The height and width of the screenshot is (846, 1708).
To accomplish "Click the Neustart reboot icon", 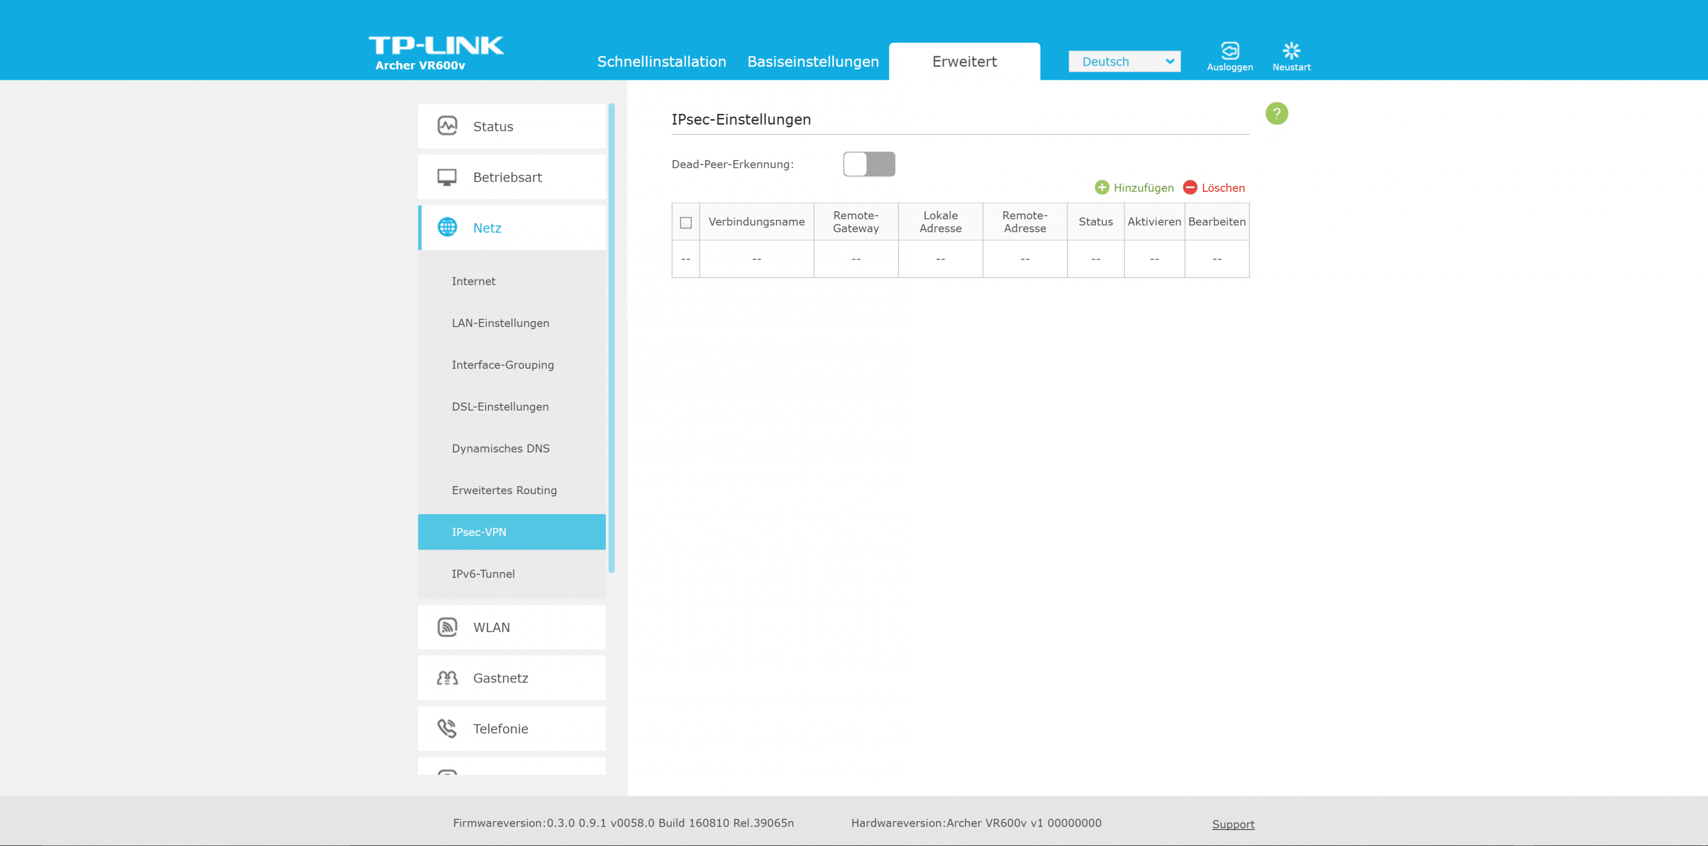I will 1291,51.
